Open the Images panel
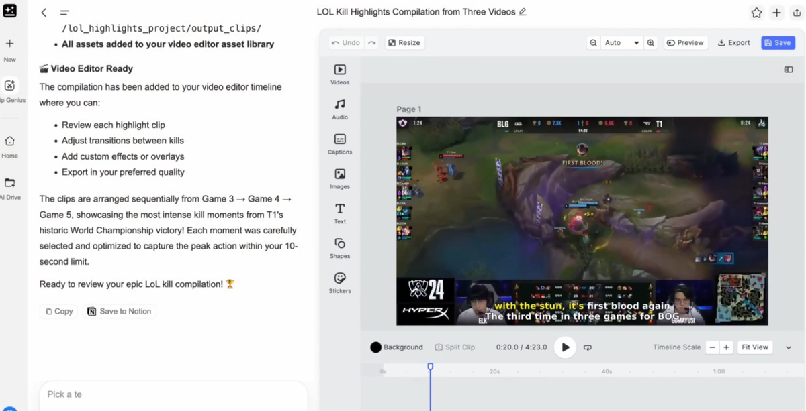This screenshot has height=411, width=806. click(x=340, y=179)
